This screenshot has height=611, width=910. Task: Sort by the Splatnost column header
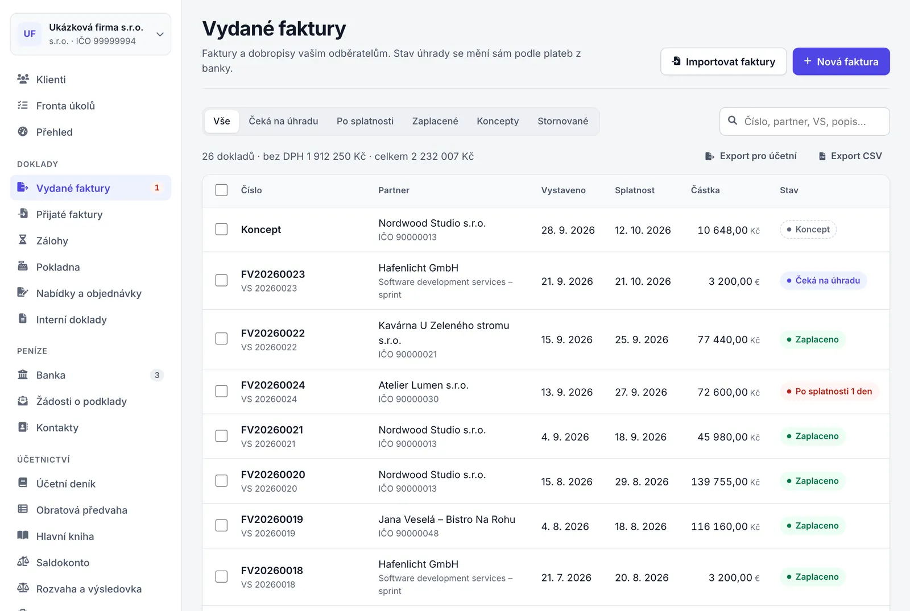point(635,190)
